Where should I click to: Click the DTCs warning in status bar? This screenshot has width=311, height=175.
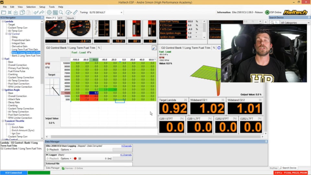[291, 173]
